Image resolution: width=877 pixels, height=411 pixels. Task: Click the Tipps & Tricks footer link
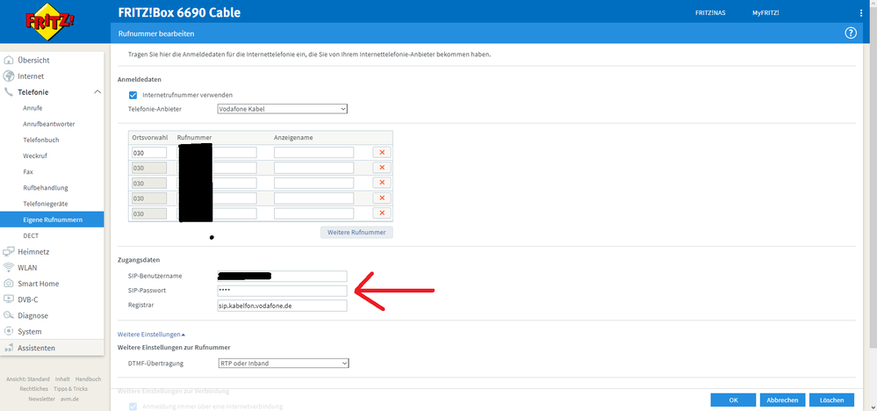tap(70, 389)
